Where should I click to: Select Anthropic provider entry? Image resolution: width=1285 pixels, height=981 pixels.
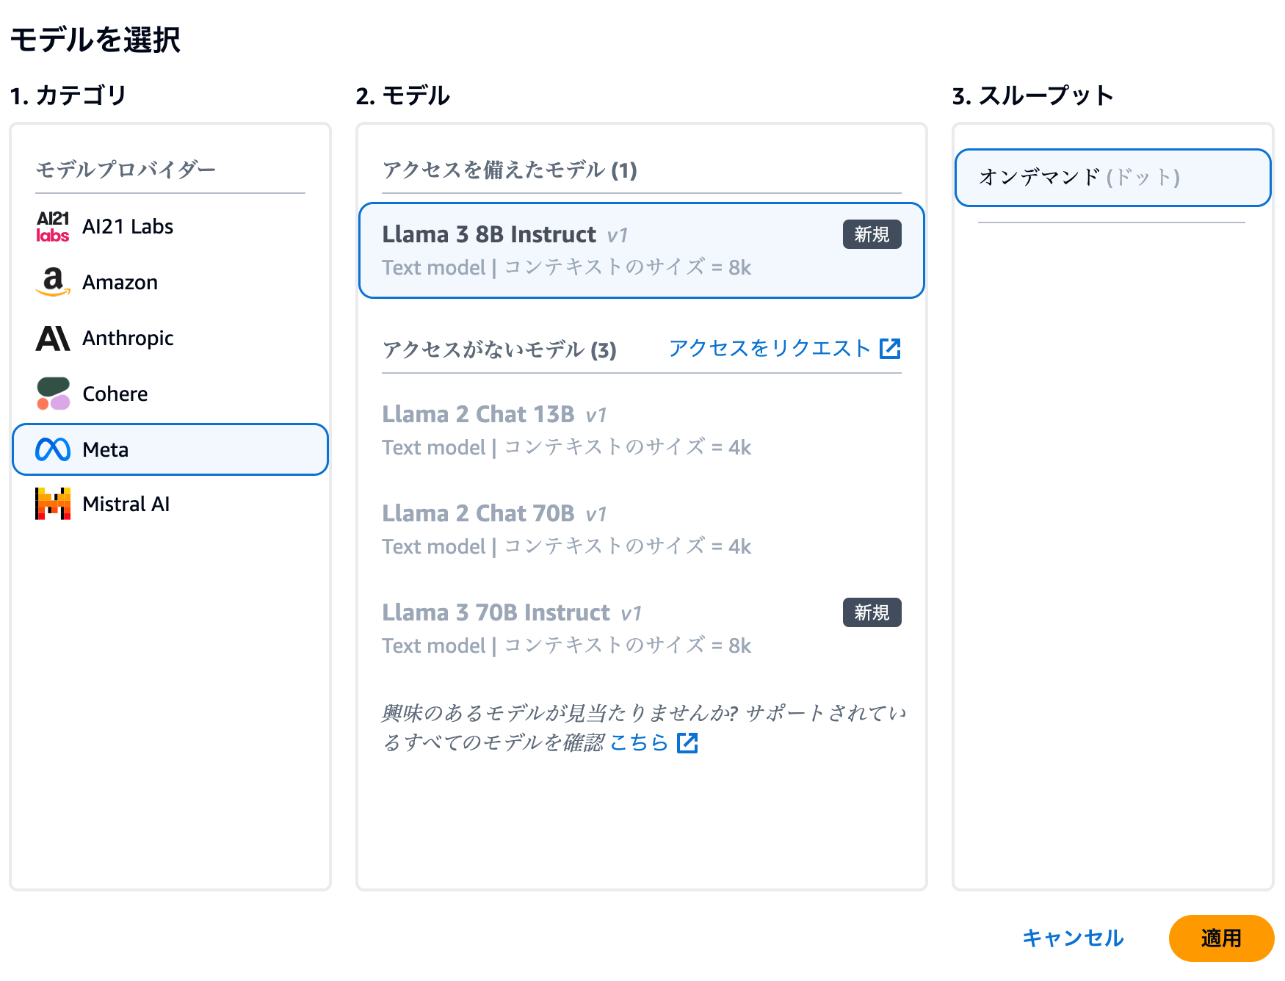coord(170,338)
